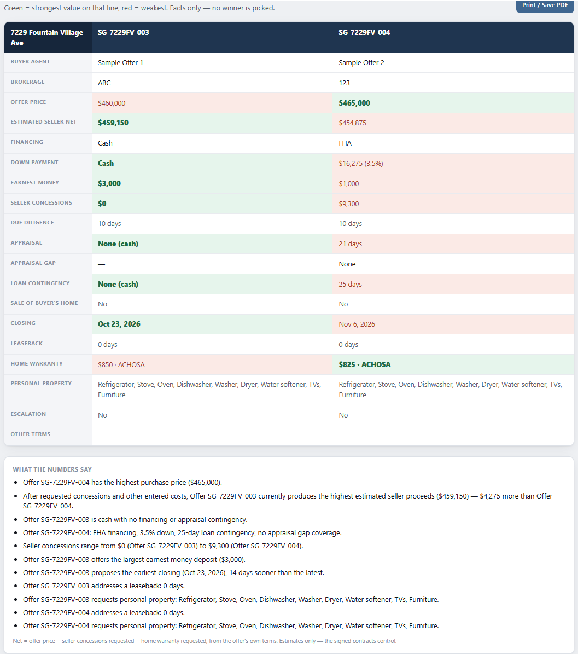Select the ESCALATION row label
The height and width of the screenshot is (655, 578).
28,414
